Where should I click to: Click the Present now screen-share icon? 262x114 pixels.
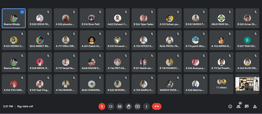click(x=137, y=106)
